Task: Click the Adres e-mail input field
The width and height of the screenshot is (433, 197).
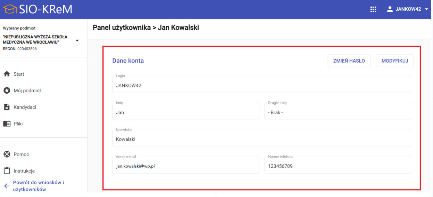Action: pyautogui.click(x=185, y=165)
